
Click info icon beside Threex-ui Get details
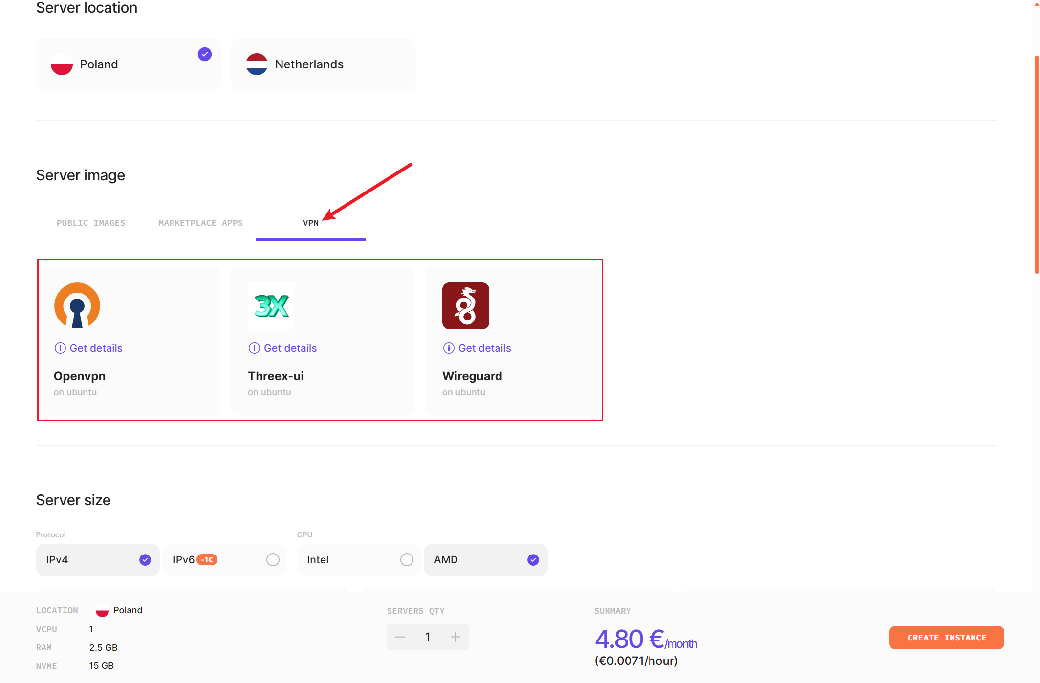click(x=254, y=348)
